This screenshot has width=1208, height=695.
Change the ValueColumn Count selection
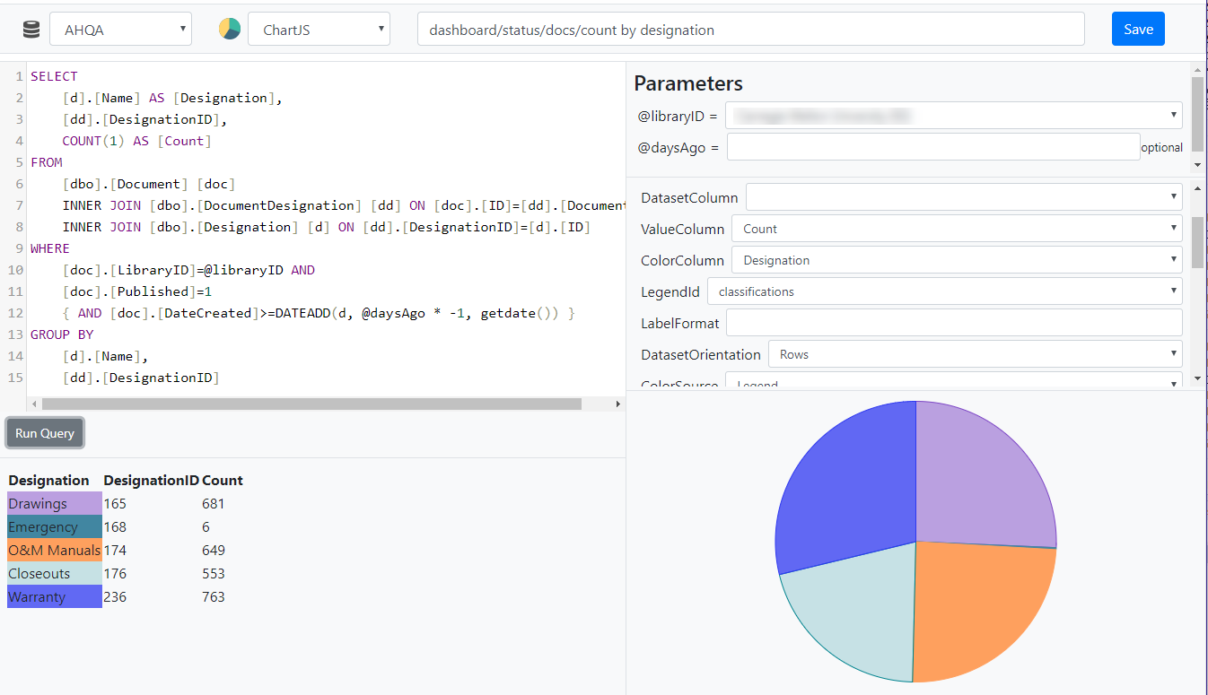point(956,229)
